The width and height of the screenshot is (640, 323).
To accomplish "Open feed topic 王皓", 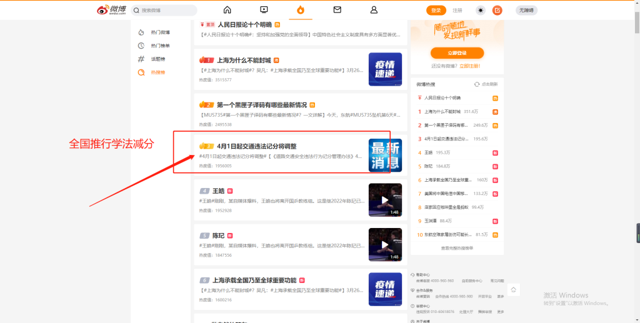I will pos(218,191).
